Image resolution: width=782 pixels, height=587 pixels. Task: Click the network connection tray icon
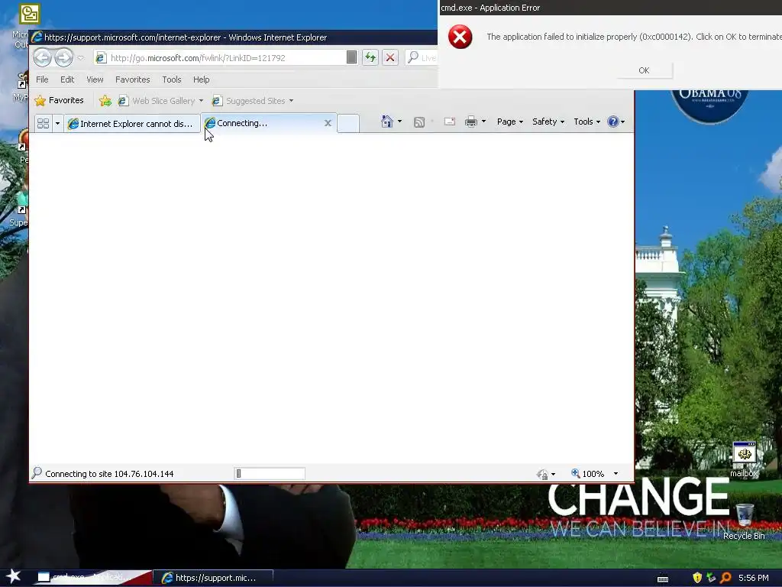coord(711,578)
